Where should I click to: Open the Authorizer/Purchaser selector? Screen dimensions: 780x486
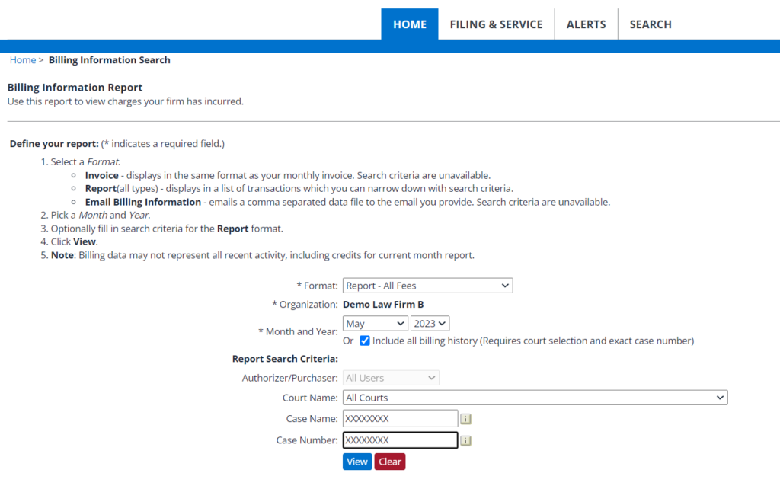[x=391, y=377]
